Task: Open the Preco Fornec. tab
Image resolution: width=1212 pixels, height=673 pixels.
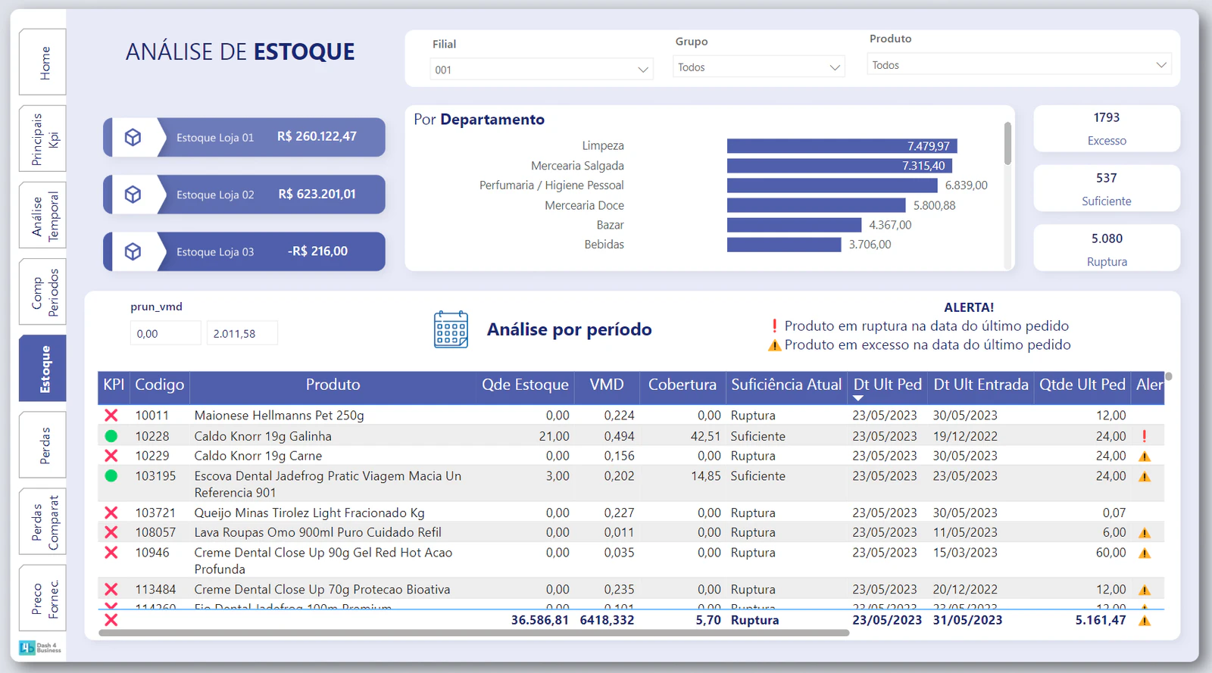Action: [42, 598]
